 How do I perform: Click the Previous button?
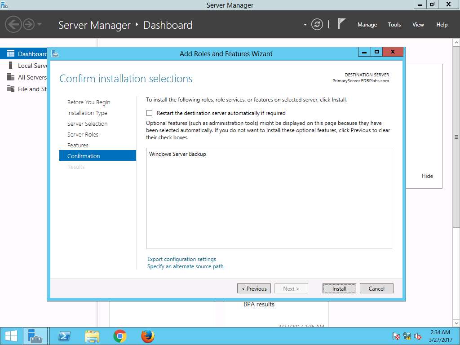254,289
